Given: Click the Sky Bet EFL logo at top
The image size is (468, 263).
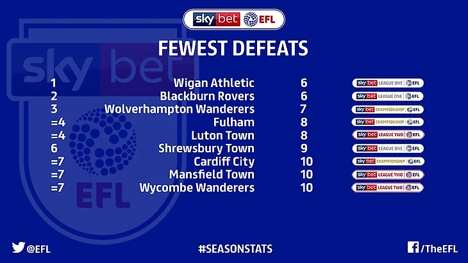Looking at the screenshot, I should click(234, 19).
